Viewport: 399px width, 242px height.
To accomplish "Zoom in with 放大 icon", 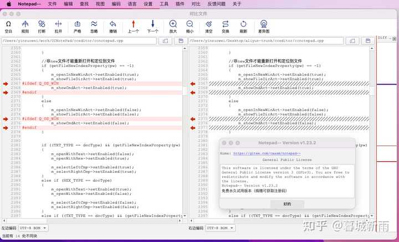I will coord(173,27).
